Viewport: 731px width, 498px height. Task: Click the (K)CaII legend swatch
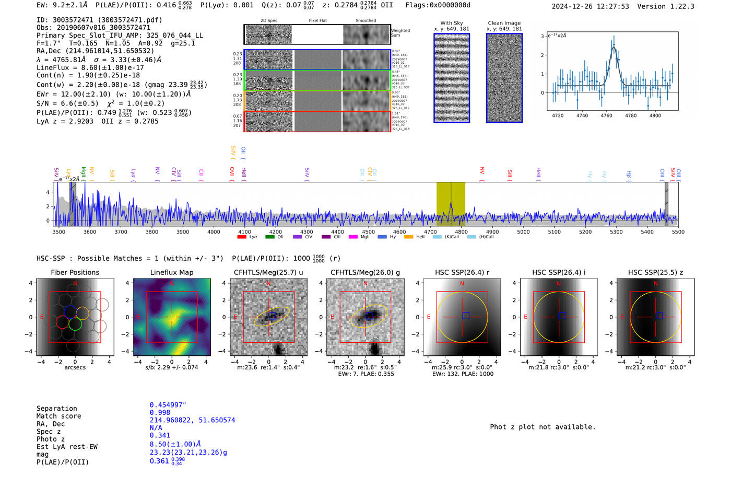click(x=437, y=237)
